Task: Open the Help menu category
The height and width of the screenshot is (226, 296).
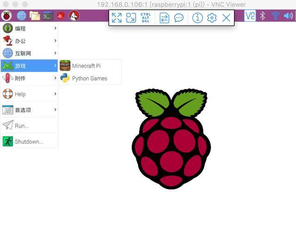Action: point(29,94)
